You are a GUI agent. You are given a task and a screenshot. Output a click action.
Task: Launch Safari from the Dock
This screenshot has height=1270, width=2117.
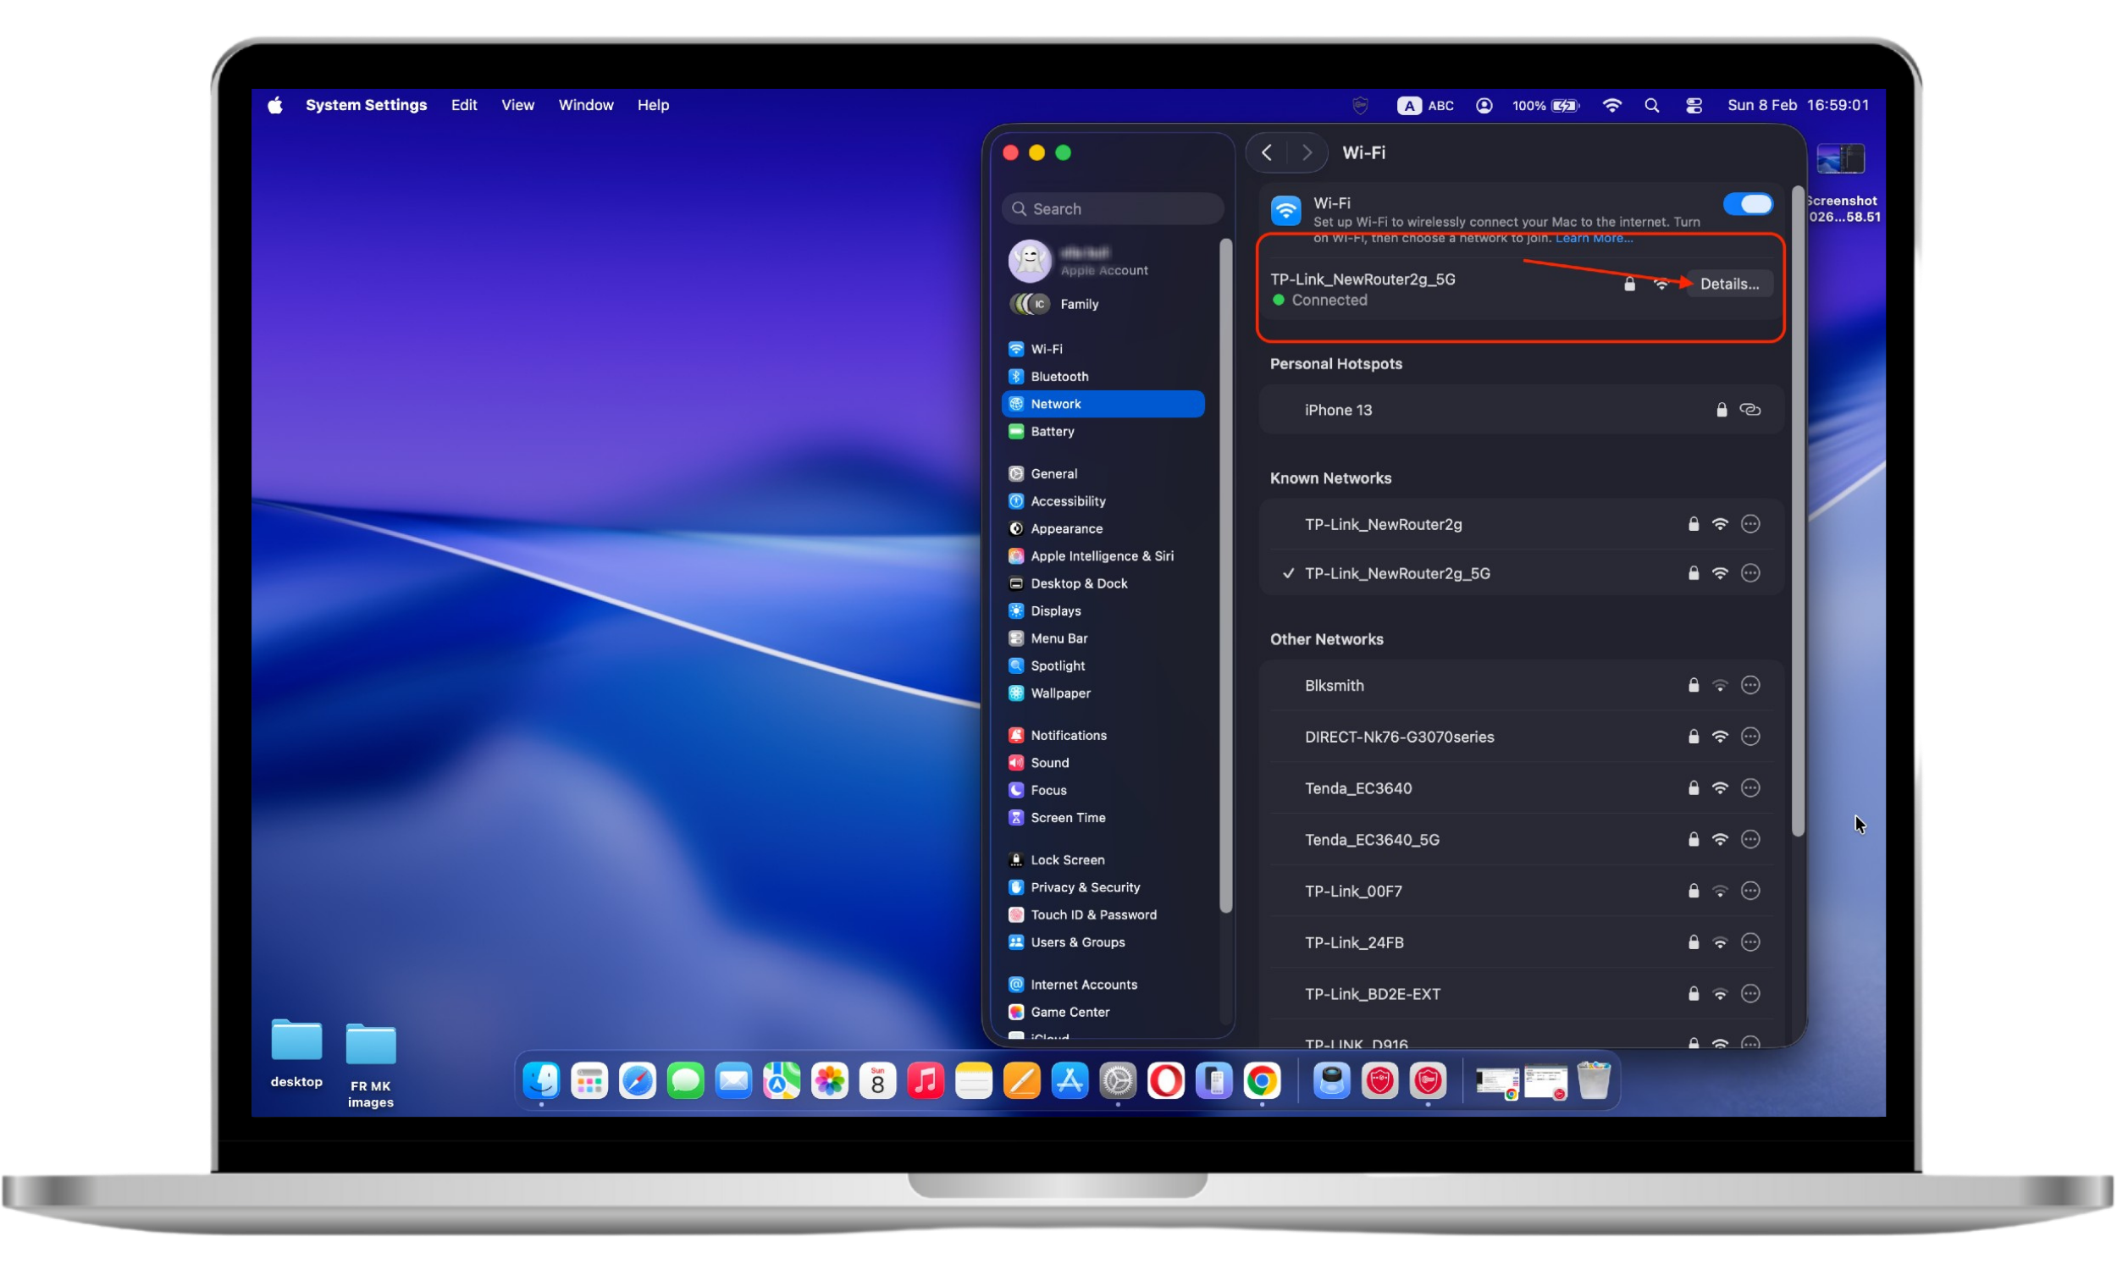[638, 1081]
